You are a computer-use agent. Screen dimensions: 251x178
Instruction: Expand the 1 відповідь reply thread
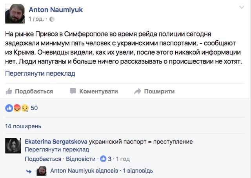click(x=138, y=171)
